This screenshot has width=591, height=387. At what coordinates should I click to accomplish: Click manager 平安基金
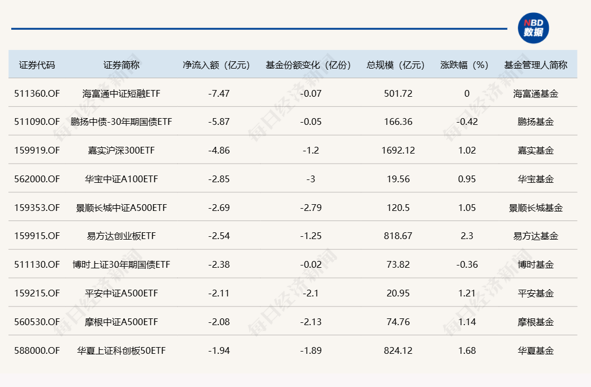pos(536,293)
